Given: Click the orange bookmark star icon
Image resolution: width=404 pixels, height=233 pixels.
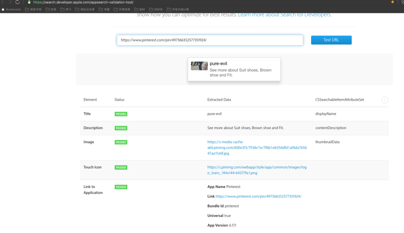Looking at the screenshot, I should [x=393, y=2].
